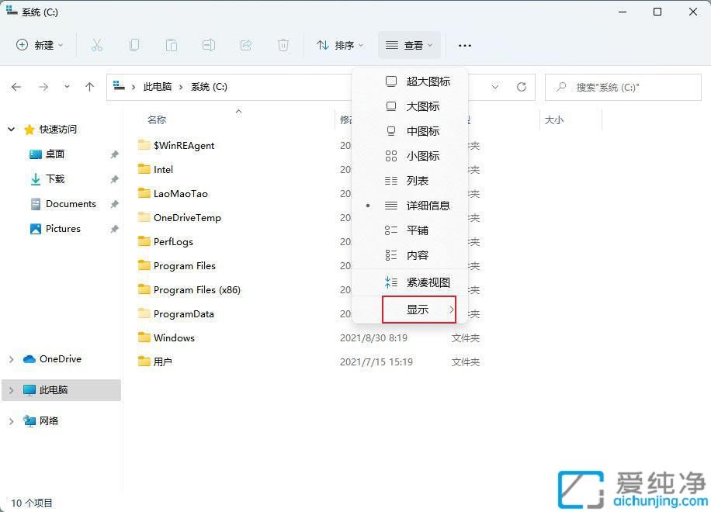Unpin 下载 from quick access
Screen dimensions: 711x512
114,178
